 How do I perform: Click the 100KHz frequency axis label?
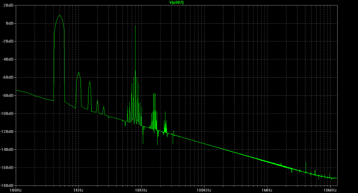tap(204, 190)
